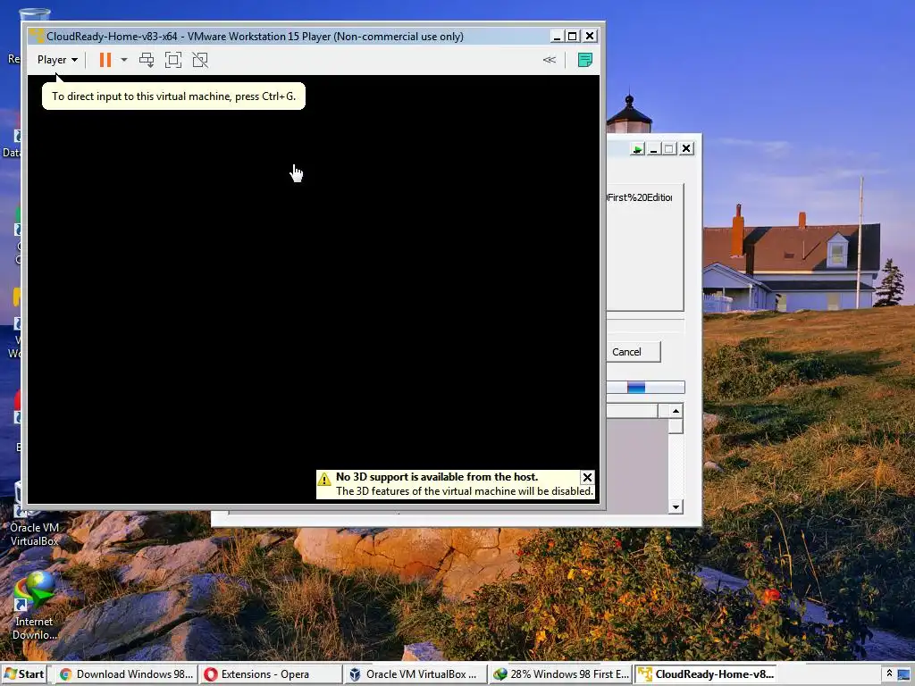The image size is (915, 686).
Task: Toggle Unity mode icon in VMware toolbar
Action: (200, 60)
